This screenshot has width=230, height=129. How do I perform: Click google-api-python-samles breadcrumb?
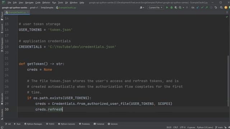pos(14,8)
